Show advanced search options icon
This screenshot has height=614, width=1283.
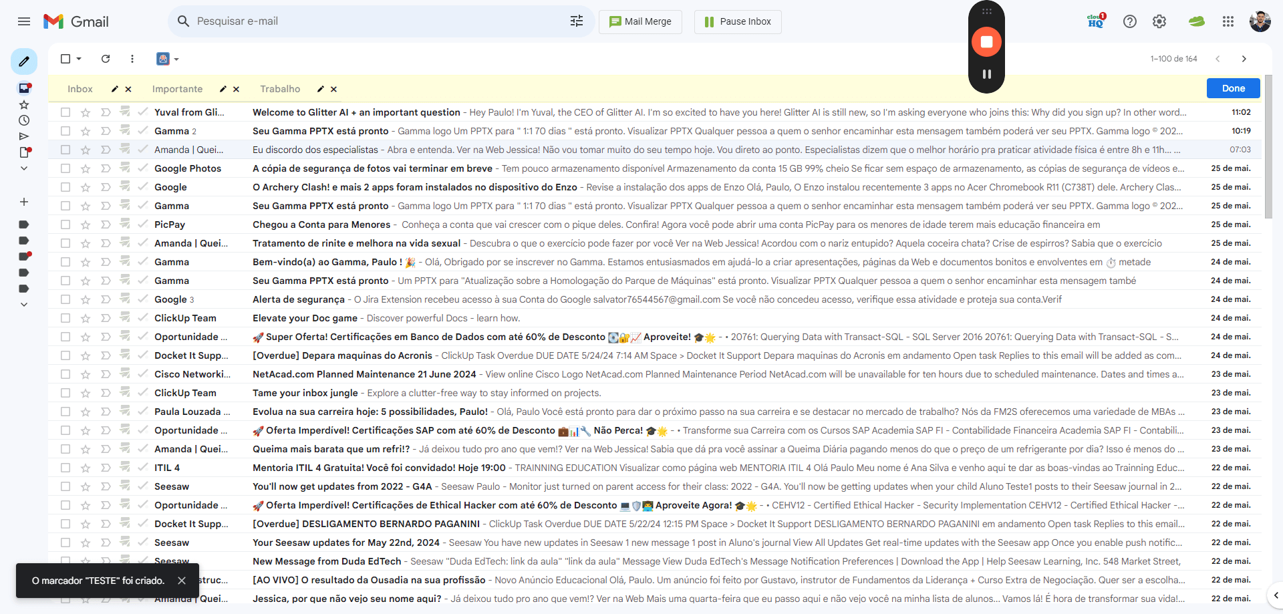(x=577, y=21)
